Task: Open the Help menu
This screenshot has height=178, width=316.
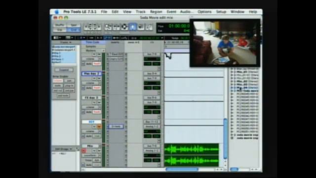Action: [x=253, y=12]
